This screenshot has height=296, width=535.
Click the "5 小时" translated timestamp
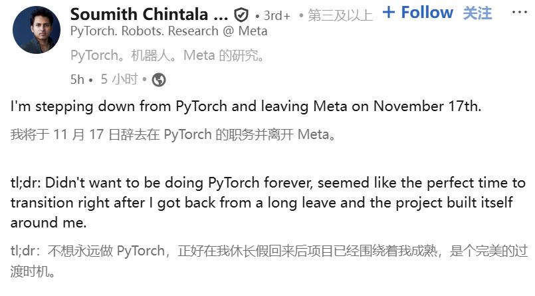coord(119,80)
